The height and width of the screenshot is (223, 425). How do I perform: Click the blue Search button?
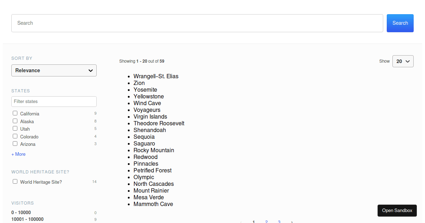point(400,23)
